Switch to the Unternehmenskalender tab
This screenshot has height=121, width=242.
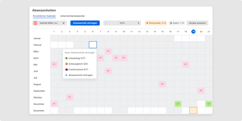pyautogui.click(x=73, y=16)
